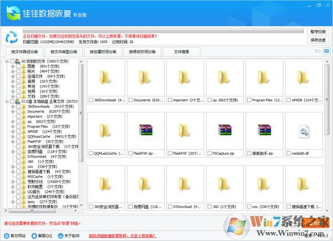Expand the QQ音乐 tree node
This screenshot has height=241, width=333.
(13, 192)
